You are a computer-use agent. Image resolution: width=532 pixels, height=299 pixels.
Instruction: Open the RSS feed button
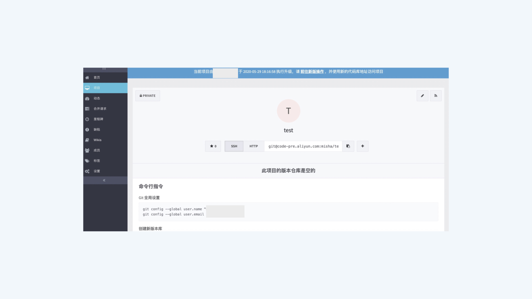click(x=436, y=96)
